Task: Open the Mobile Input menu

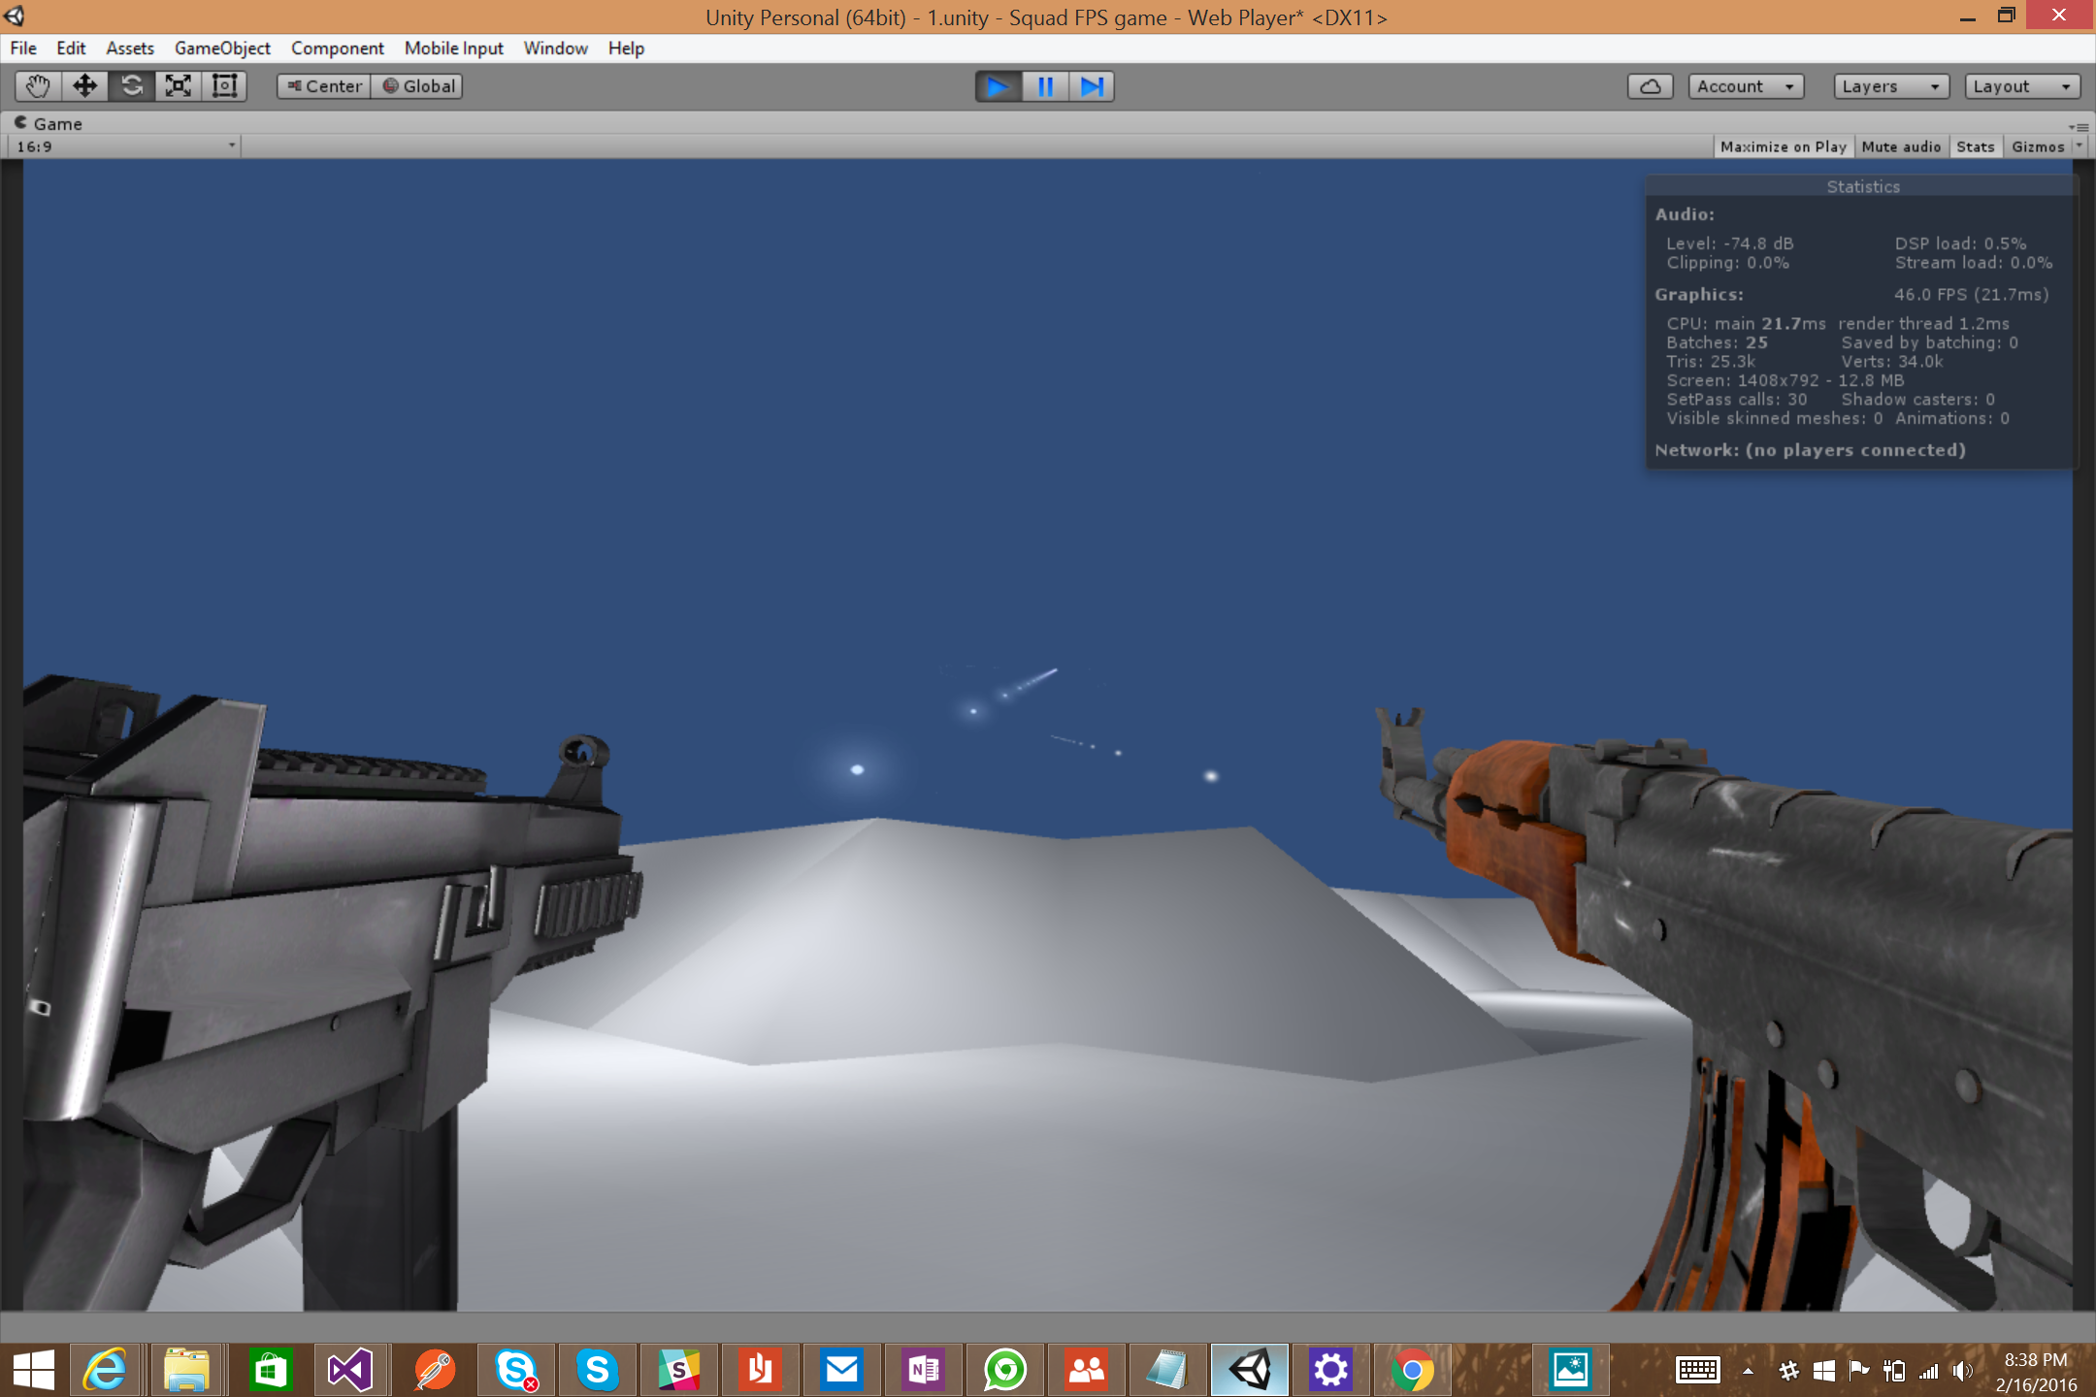Action: pyautogui.click(x=453, y=49)
